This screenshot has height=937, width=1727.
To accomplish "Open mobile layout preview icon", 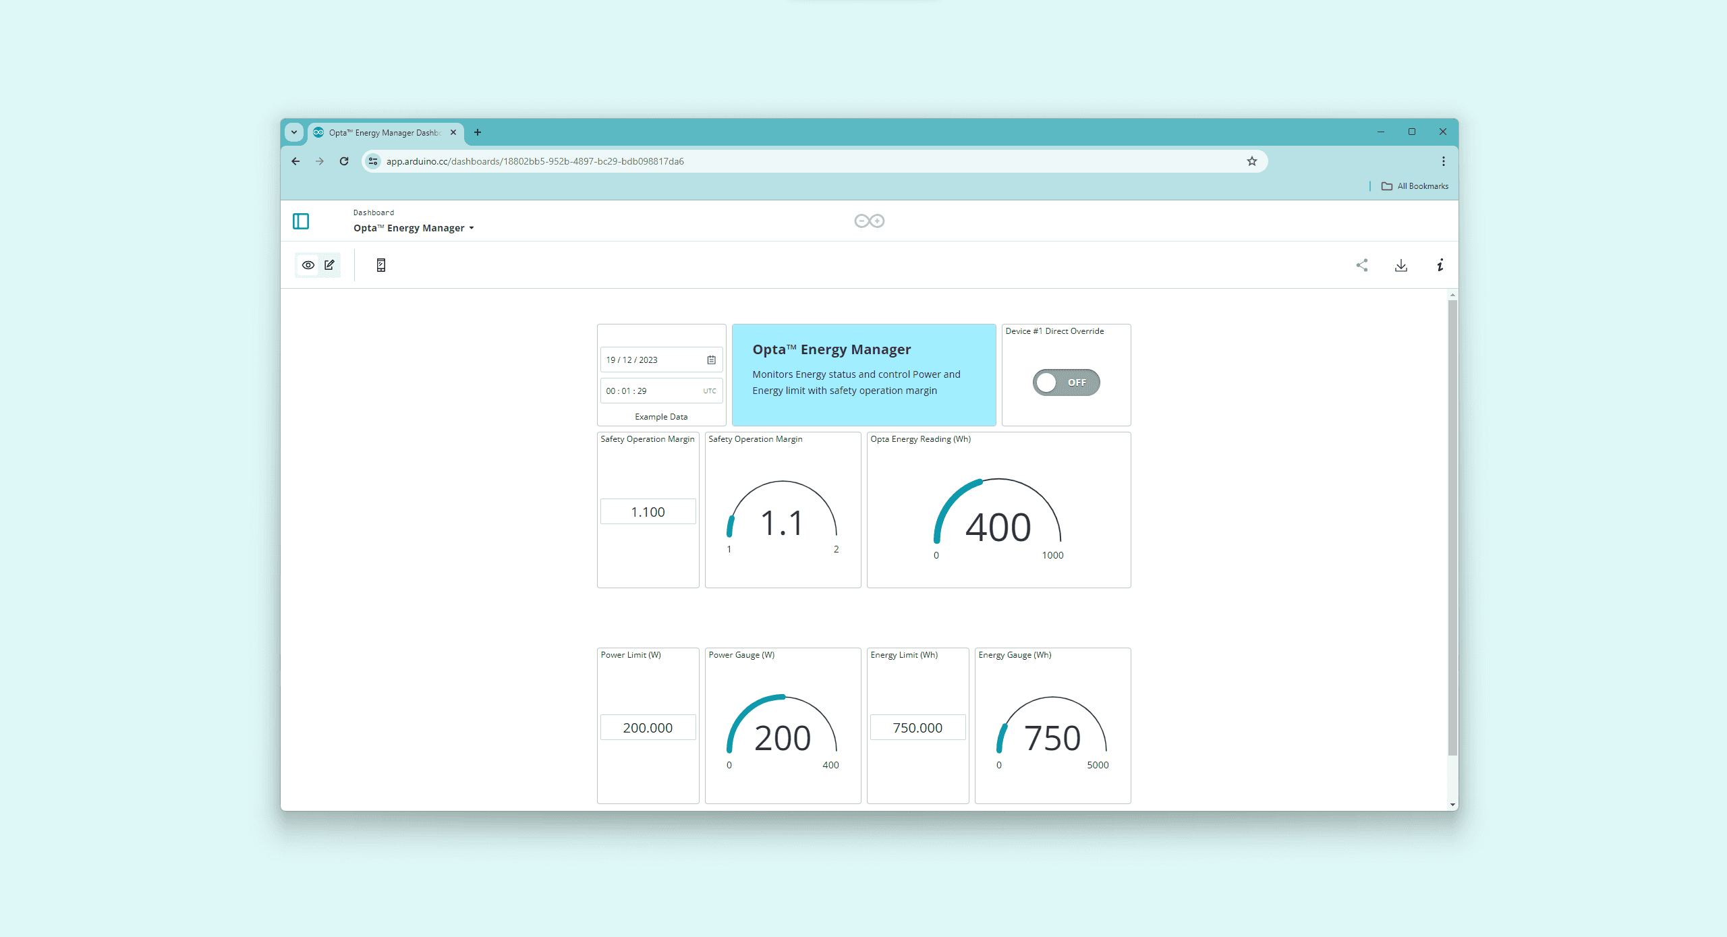I will pyautogui.click(x=381, y=265).
